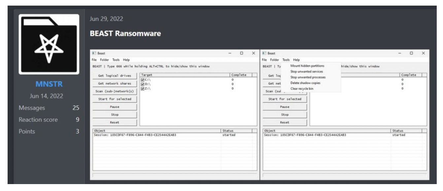Open Tools menu in left Beast window
This screenshot has height=191, width=443.
pos(116,60)
